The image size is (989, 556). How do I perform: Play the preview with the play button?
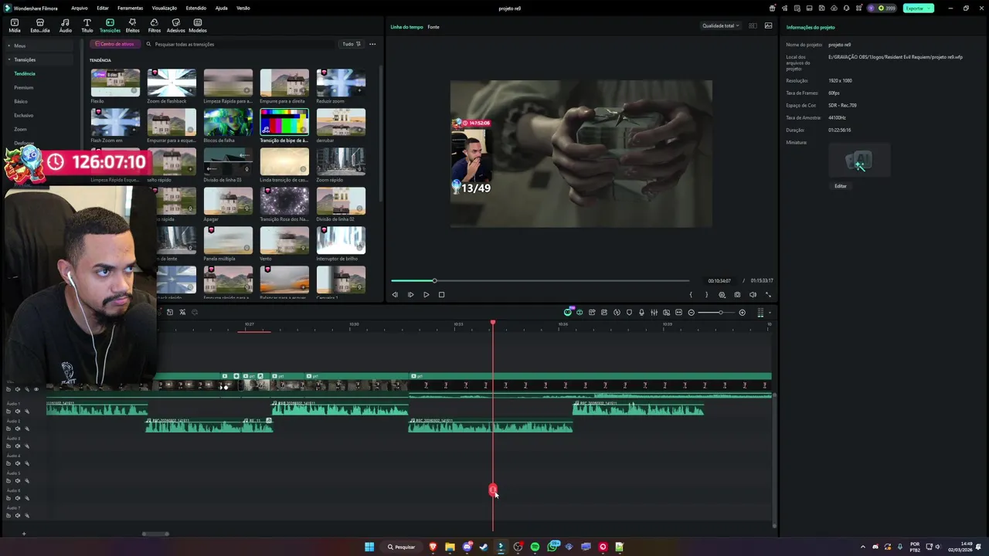426,294
